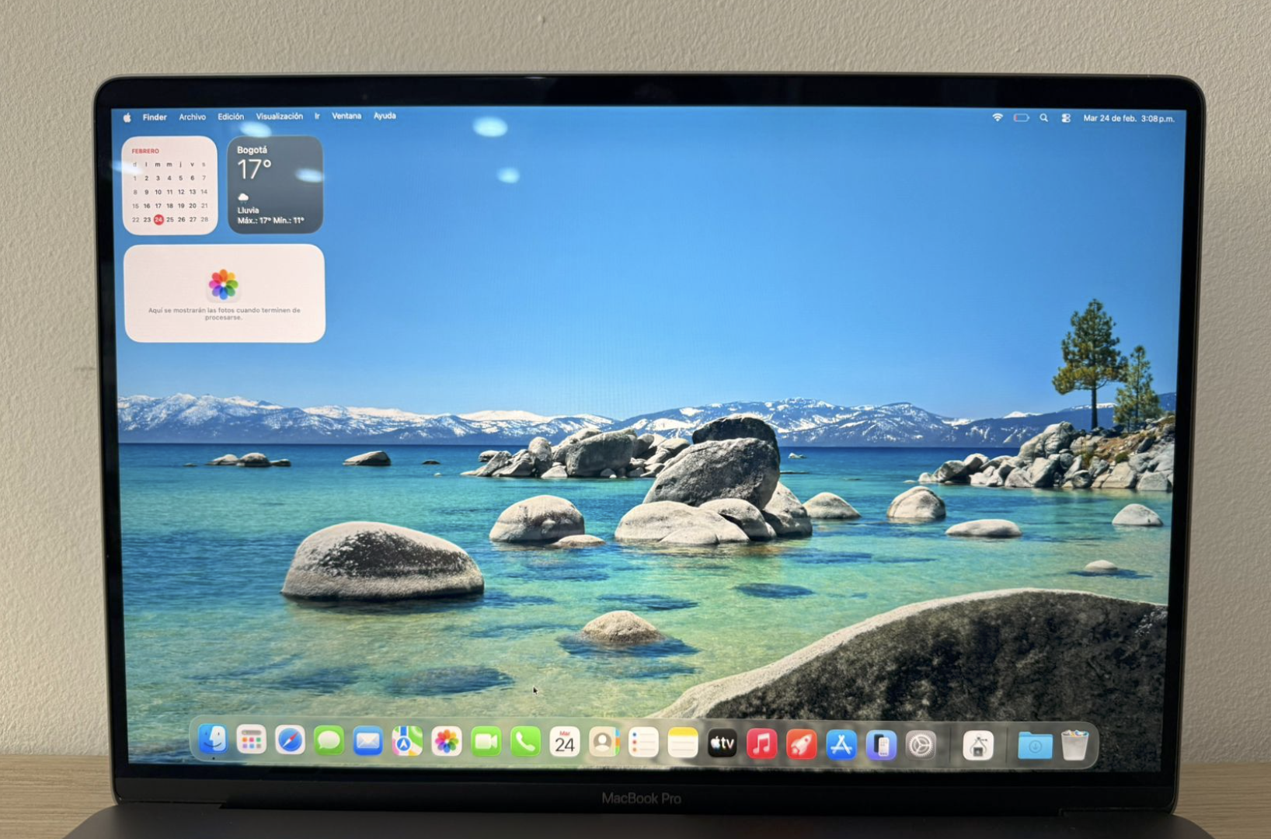The image size is (1271, 839).
Task: Click the date and time clock
Action: coord(1128,119)
